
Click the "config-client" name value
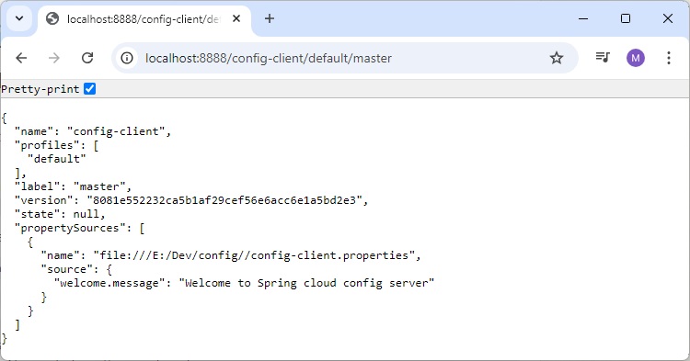coord(116,131)
